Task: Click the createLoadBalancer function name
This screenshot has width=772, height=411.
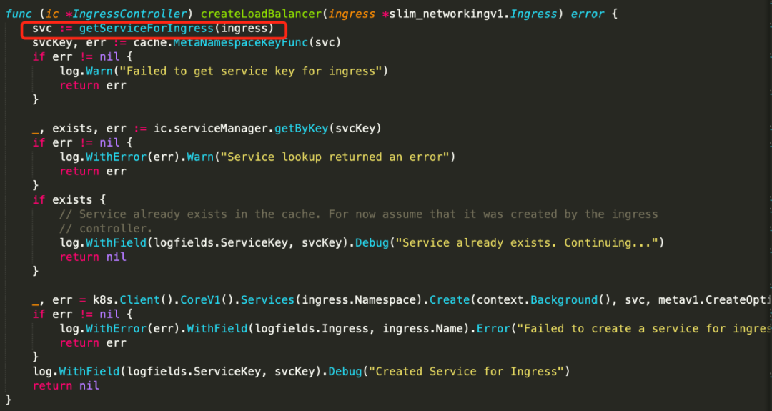Action: tap(261, 14)
